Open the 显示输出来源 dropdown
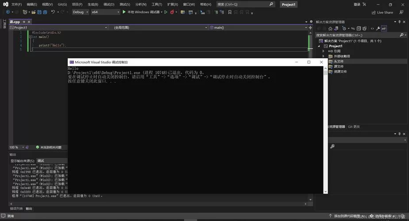 click(52, 161)
